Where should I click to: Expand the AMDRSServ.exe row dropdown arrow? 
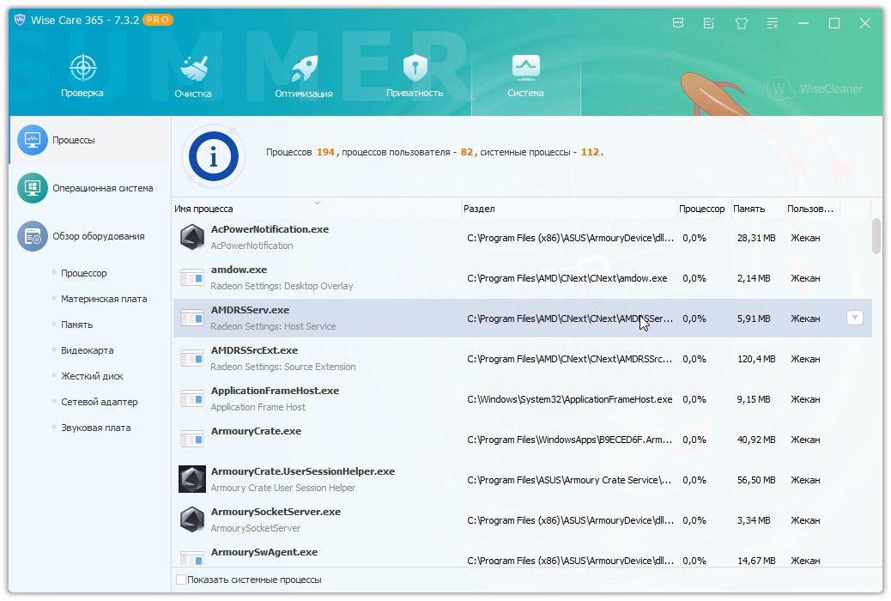click(x=854, y=318)
